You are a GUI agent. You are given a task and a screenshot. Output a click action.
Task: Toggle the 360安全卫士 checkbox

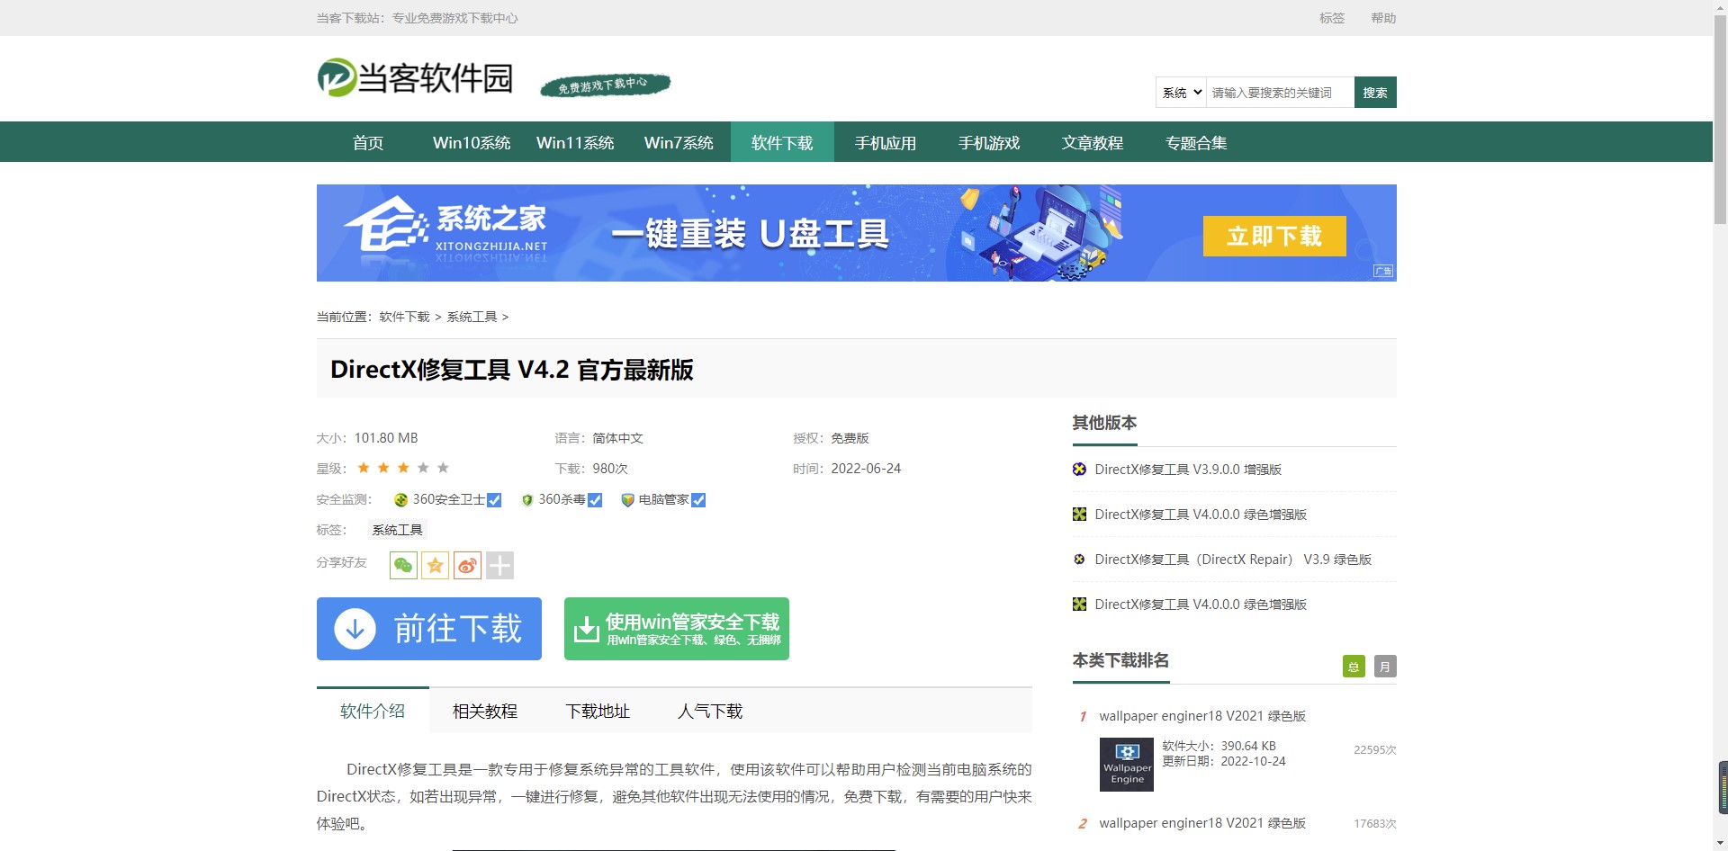click(494, 500)
